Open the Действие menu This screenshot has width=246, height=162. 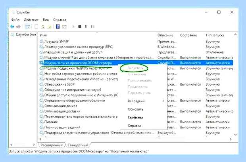tap(31, 20)
